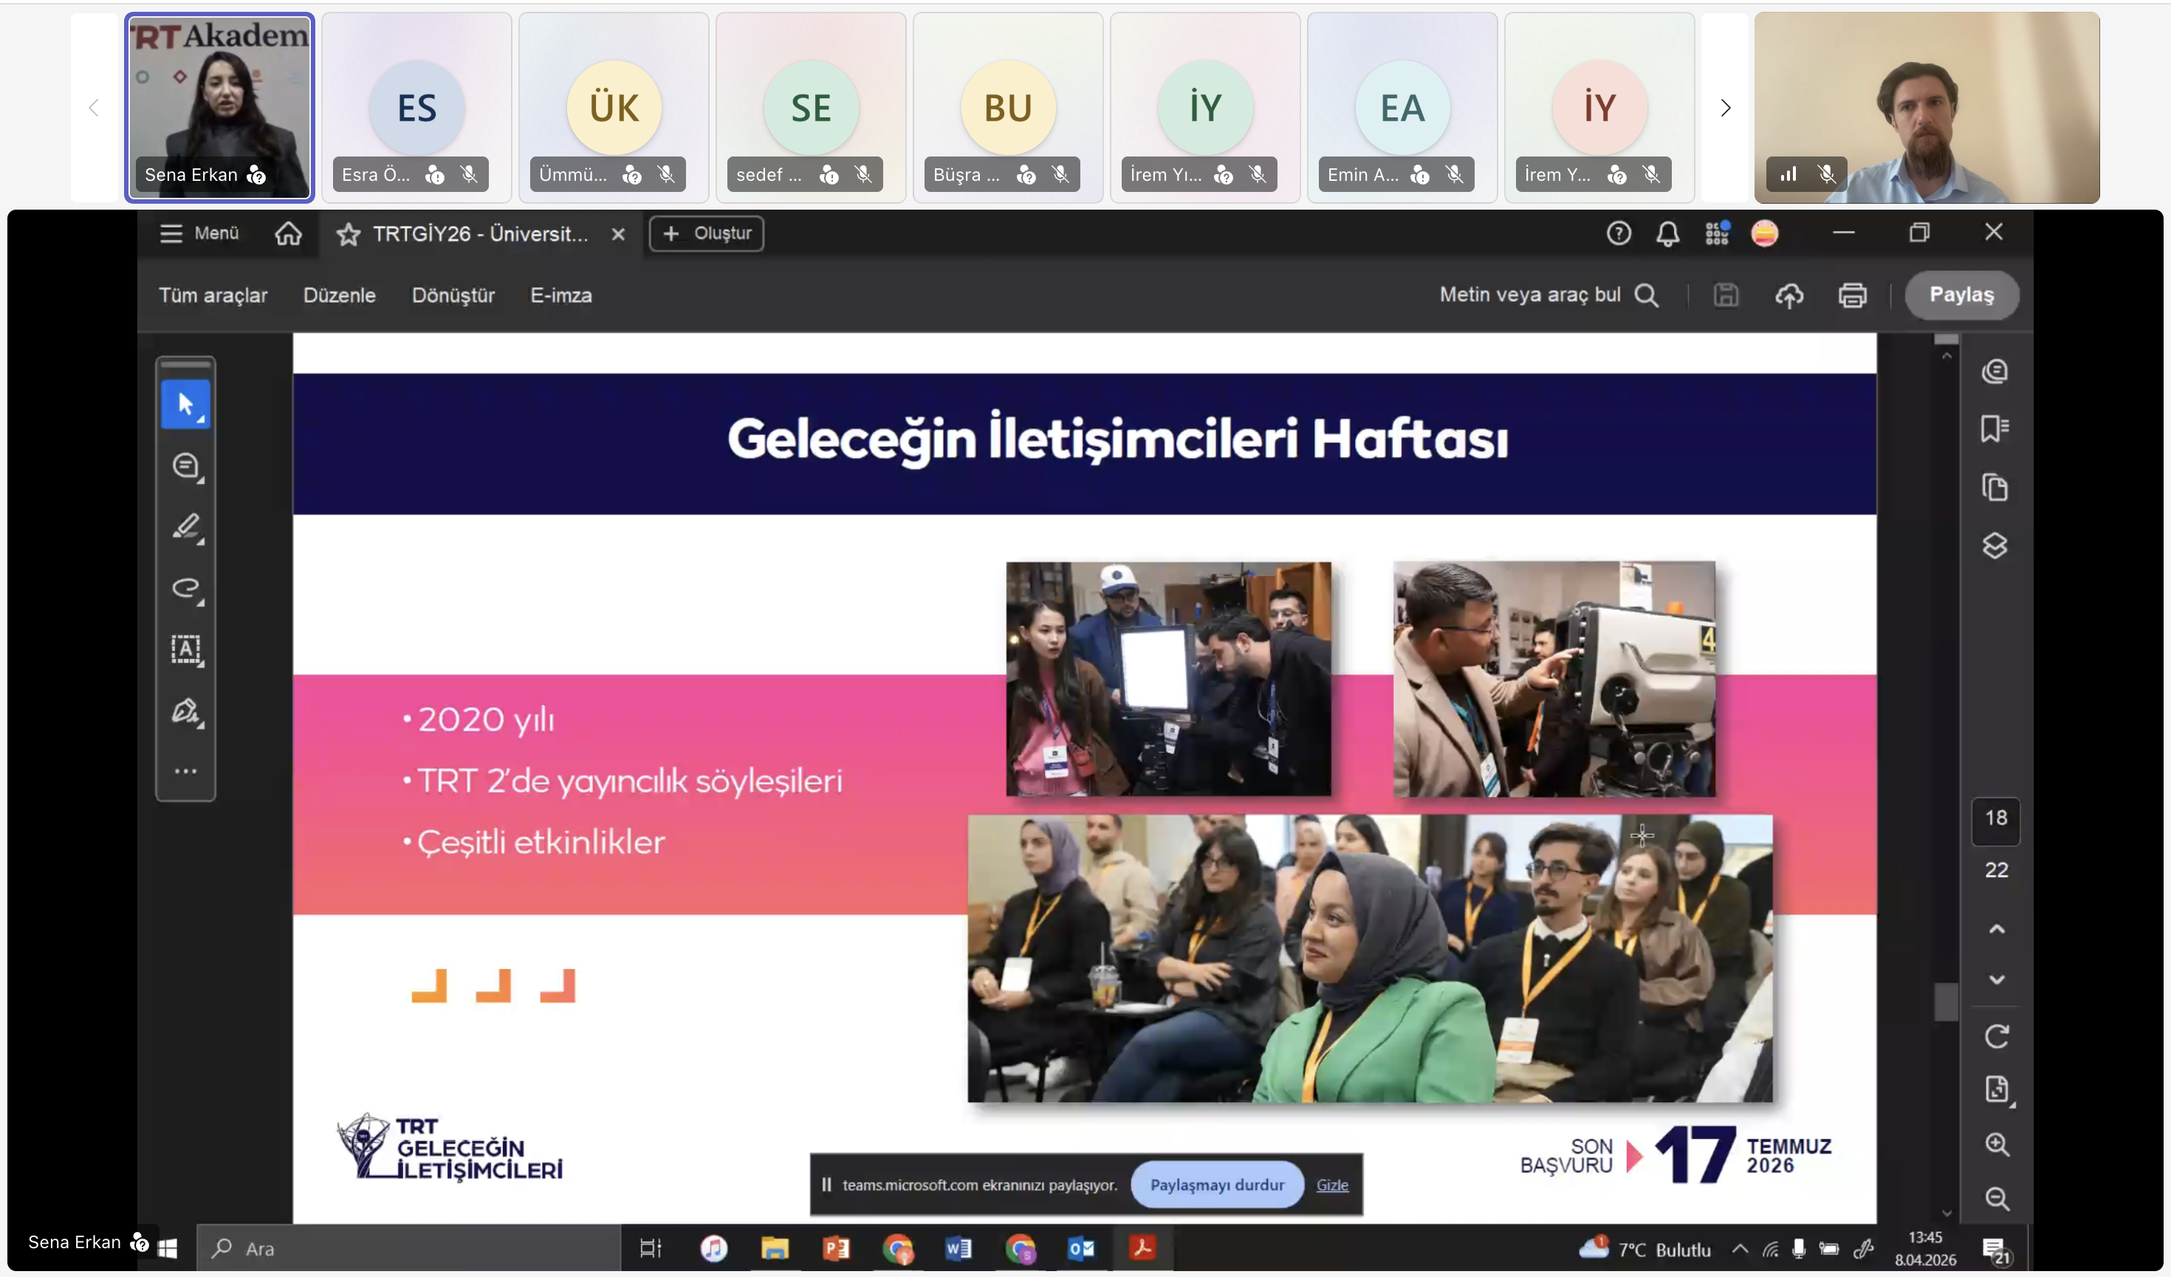The height and width of the screenshot is (1277, 2171).
Task: Open the Tüm araçlar menu
Action: coord(213,295)
